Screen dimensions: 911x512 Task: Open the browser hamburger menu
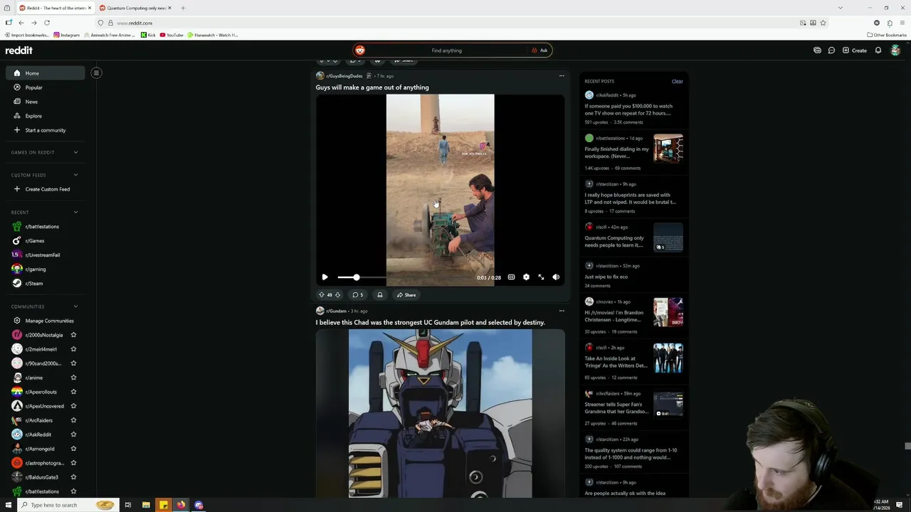point(902,23)
